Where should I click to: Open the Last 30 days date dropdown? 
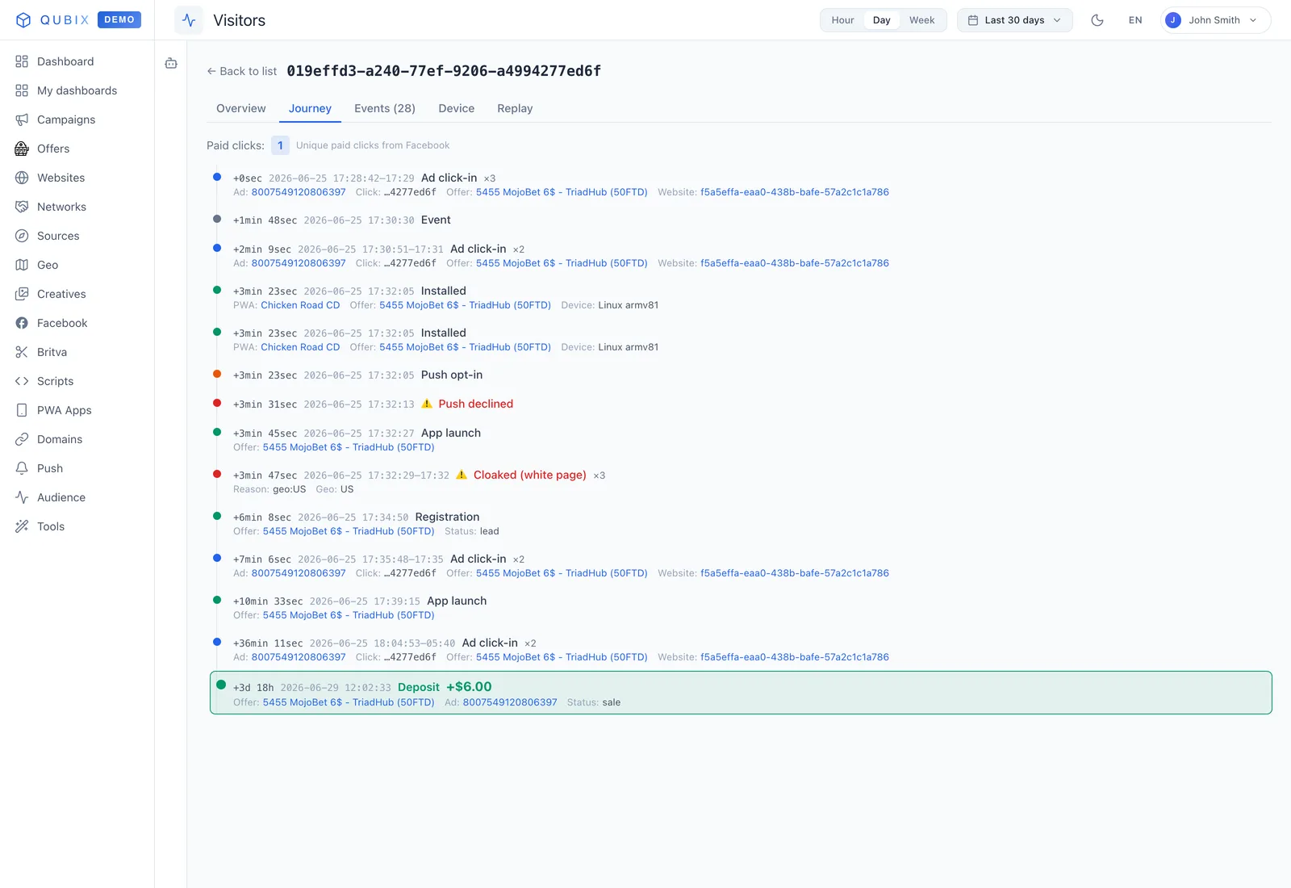point(1015,20)
